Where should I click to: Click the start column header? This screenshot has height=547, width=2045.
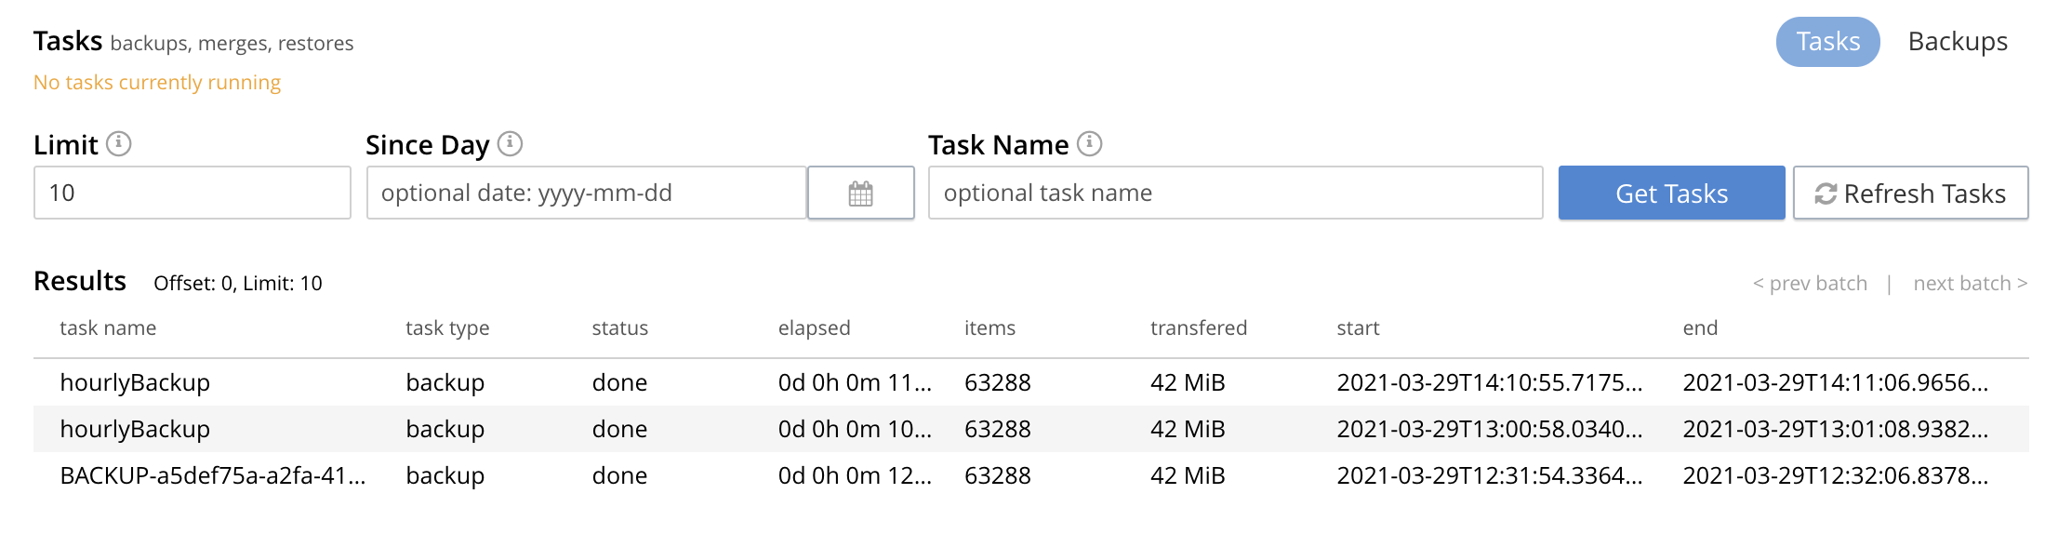click(x=1357, y=328)
